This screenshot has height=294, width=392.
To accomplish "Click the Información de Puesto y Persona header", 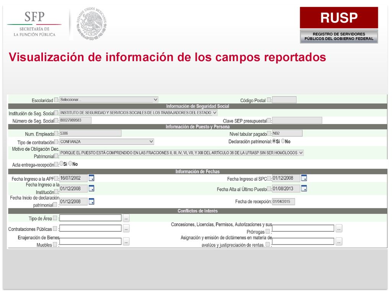I will (198, 127).
